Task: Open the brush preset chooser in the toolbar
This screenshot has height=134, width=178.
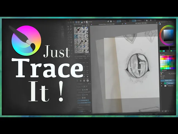Action: pyautogui.click(x=87, y=22)
